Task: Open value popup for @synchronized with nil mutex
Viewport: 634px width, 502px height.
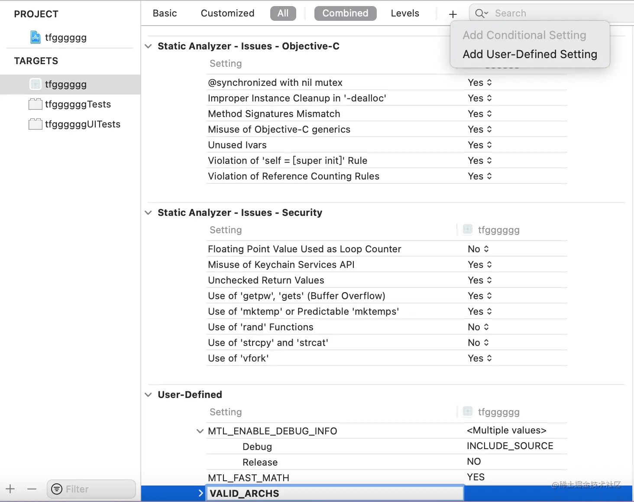Action: click(x=480, y=82)
